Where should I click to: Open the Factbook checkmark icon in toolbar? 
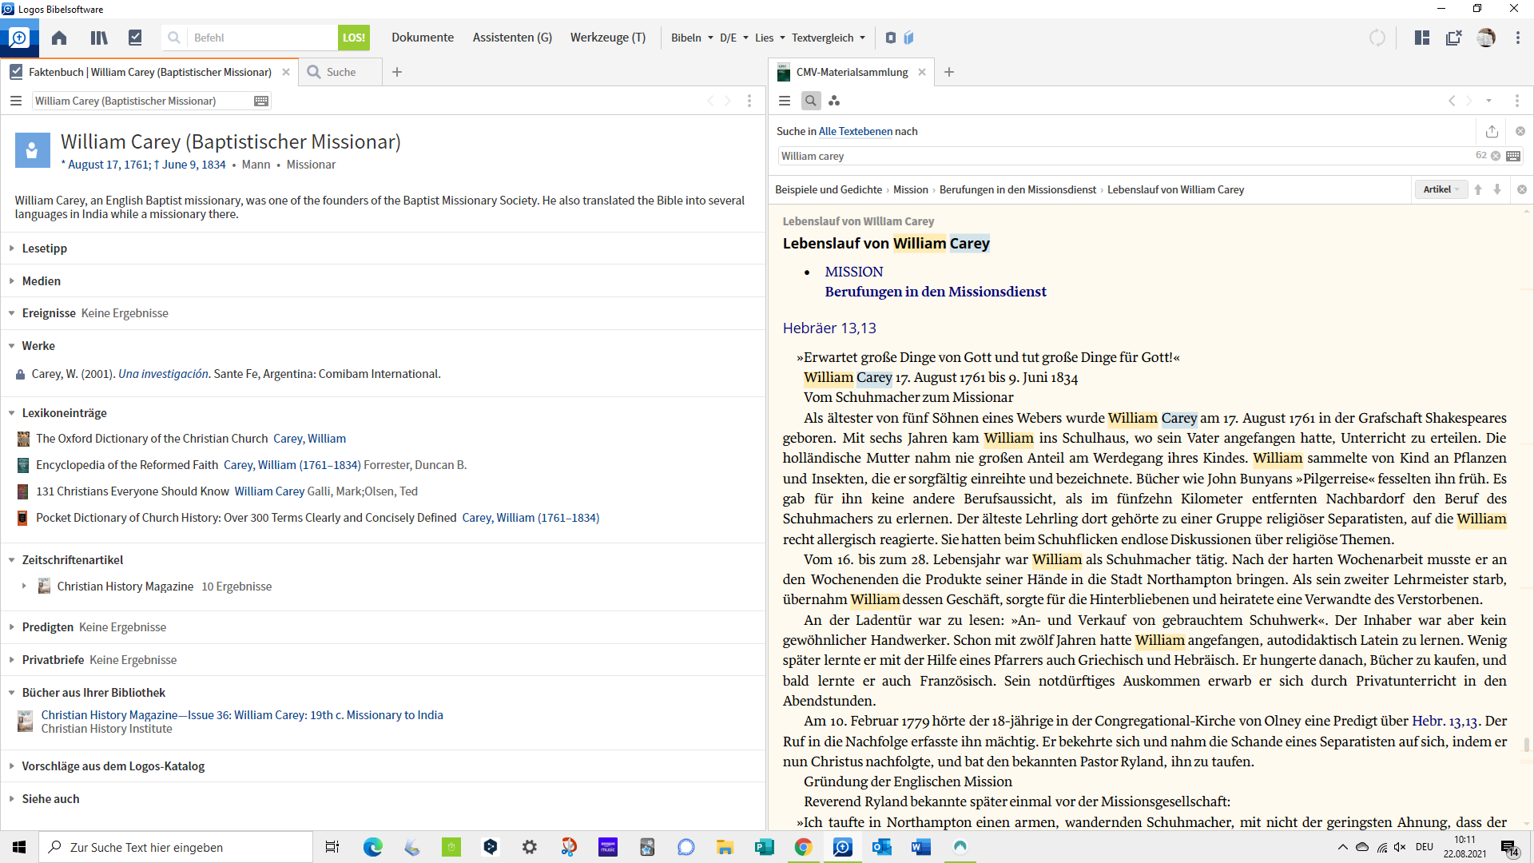pos(135,38)
